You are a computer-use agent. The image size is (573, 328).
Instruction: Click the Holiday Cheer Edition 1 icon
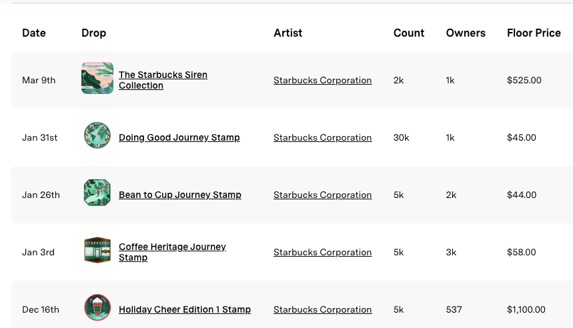97,308
